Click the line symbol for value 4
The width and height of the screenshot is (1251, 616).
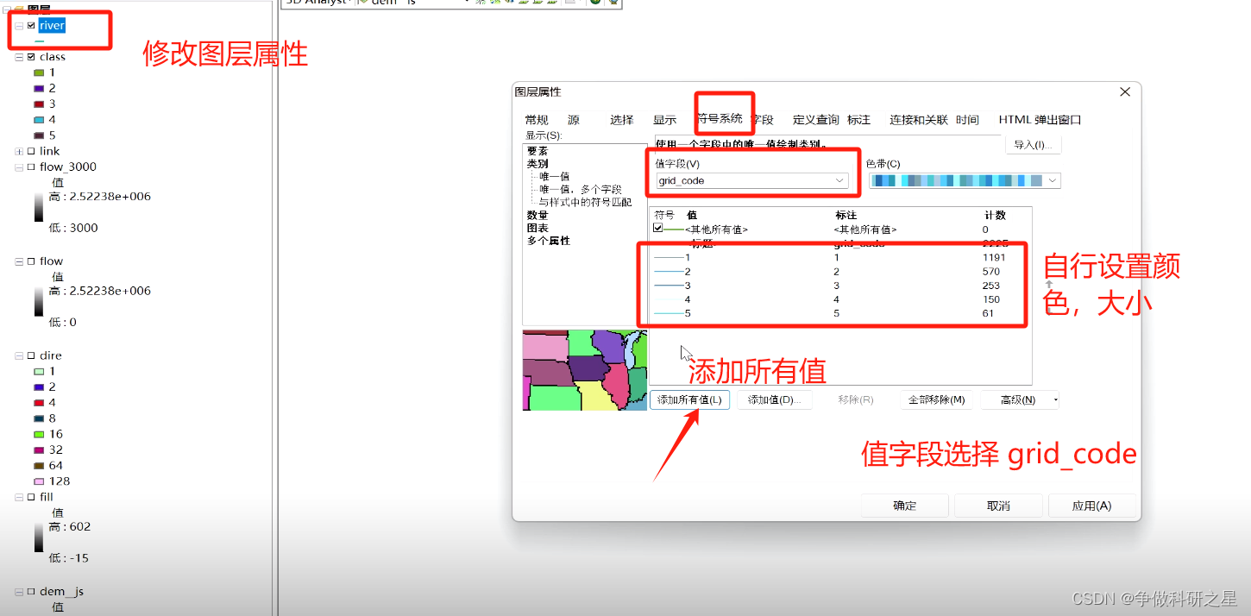tap(669, 299)
